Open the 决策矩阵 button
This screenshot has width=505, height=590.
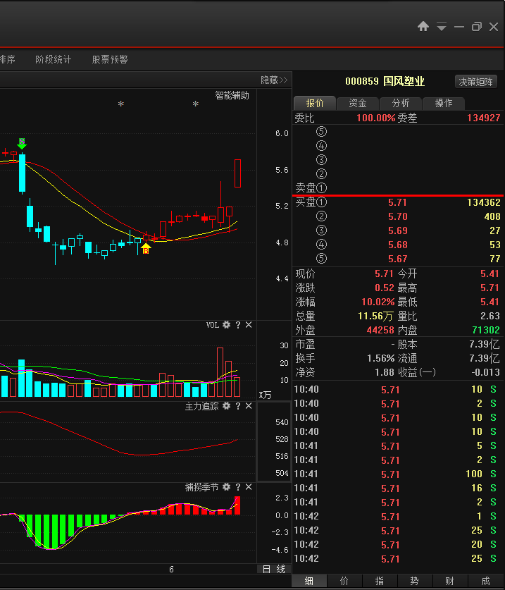[477, 82]
